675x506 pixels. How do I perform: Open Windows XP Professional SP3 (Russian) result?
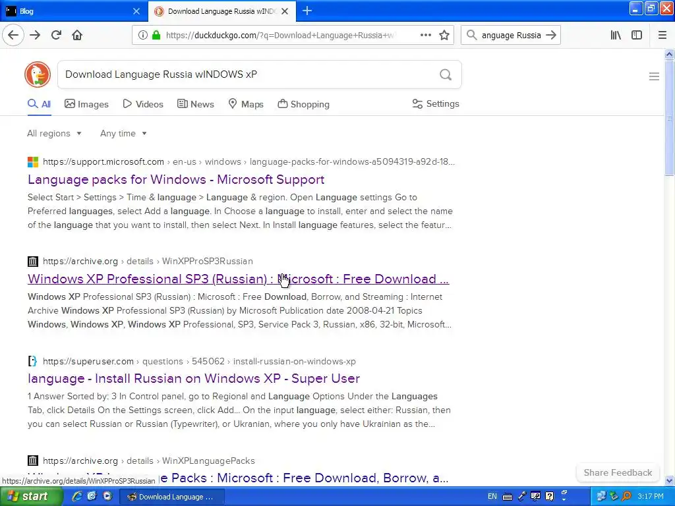pyautogui.click(x=238, y=279)
